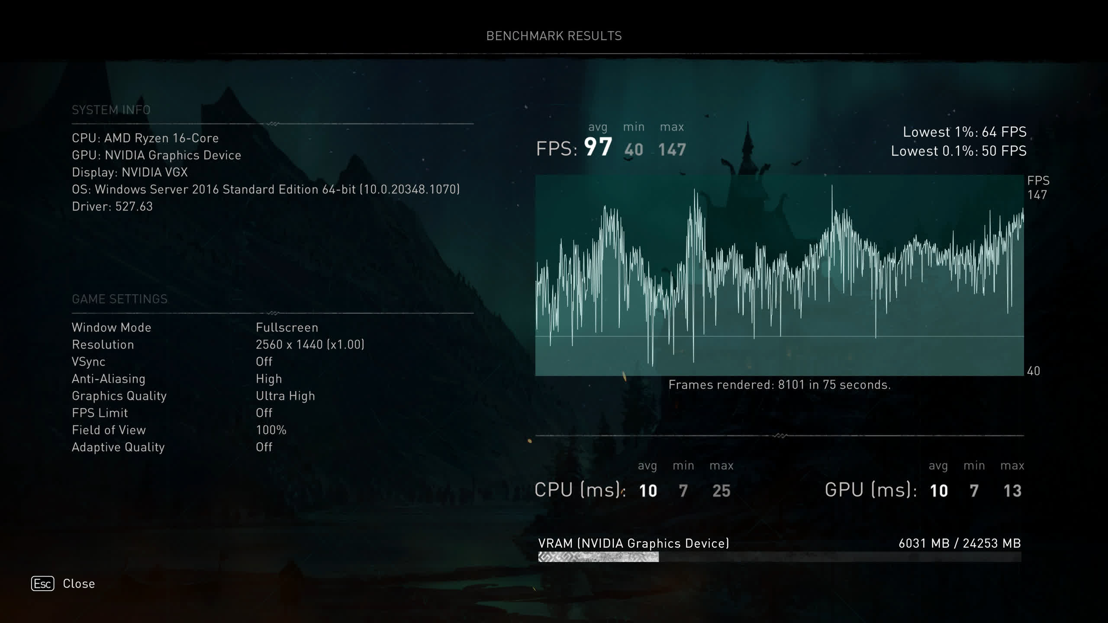Viewport: 1108px width, 623px height.
Task: Click the Field of View 100% value
Action: pyautogui.click(x=271, y=430)
